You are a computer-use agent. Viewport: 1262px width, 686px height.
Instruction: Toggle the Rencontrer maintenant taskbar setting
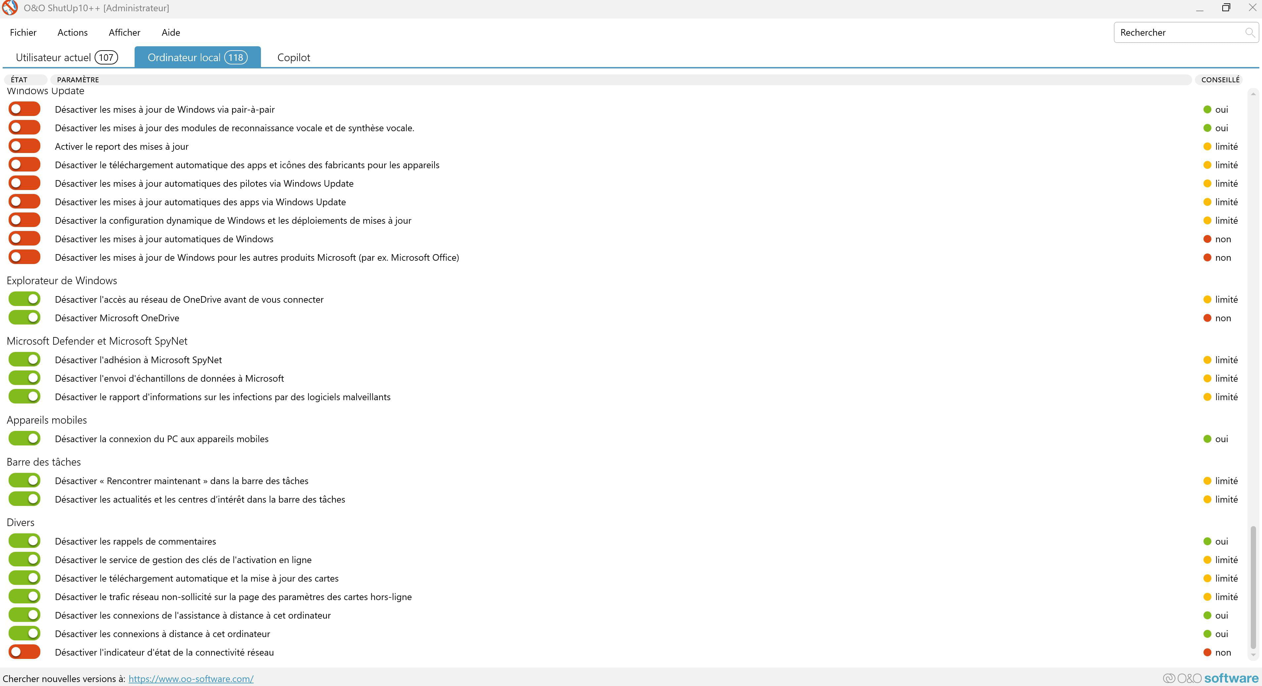tap(24, 481)
